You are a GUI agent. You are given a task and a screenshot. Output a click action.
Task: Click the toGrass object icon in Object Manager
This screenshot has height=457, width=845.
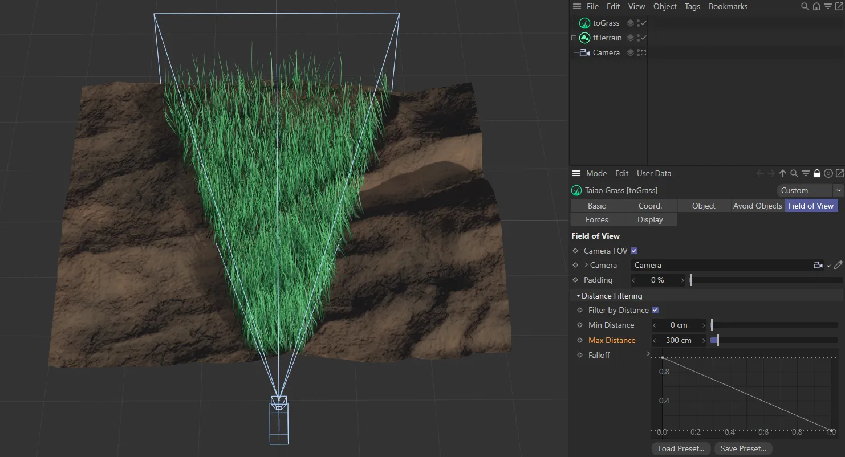pos(584,23)
